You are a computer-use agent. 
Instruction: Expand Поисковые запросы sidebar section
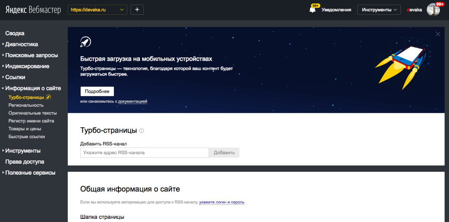coord(31,55)
